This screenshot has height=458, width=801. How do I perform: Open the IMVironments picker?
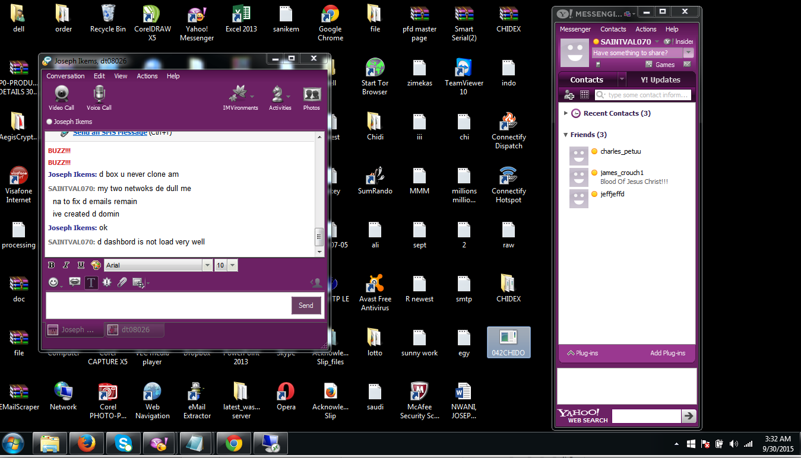tap(240, 98)
